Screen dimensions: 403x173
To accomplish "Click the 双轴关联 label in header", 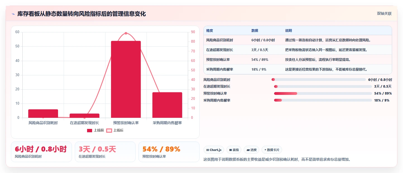I will pos(384,13).
